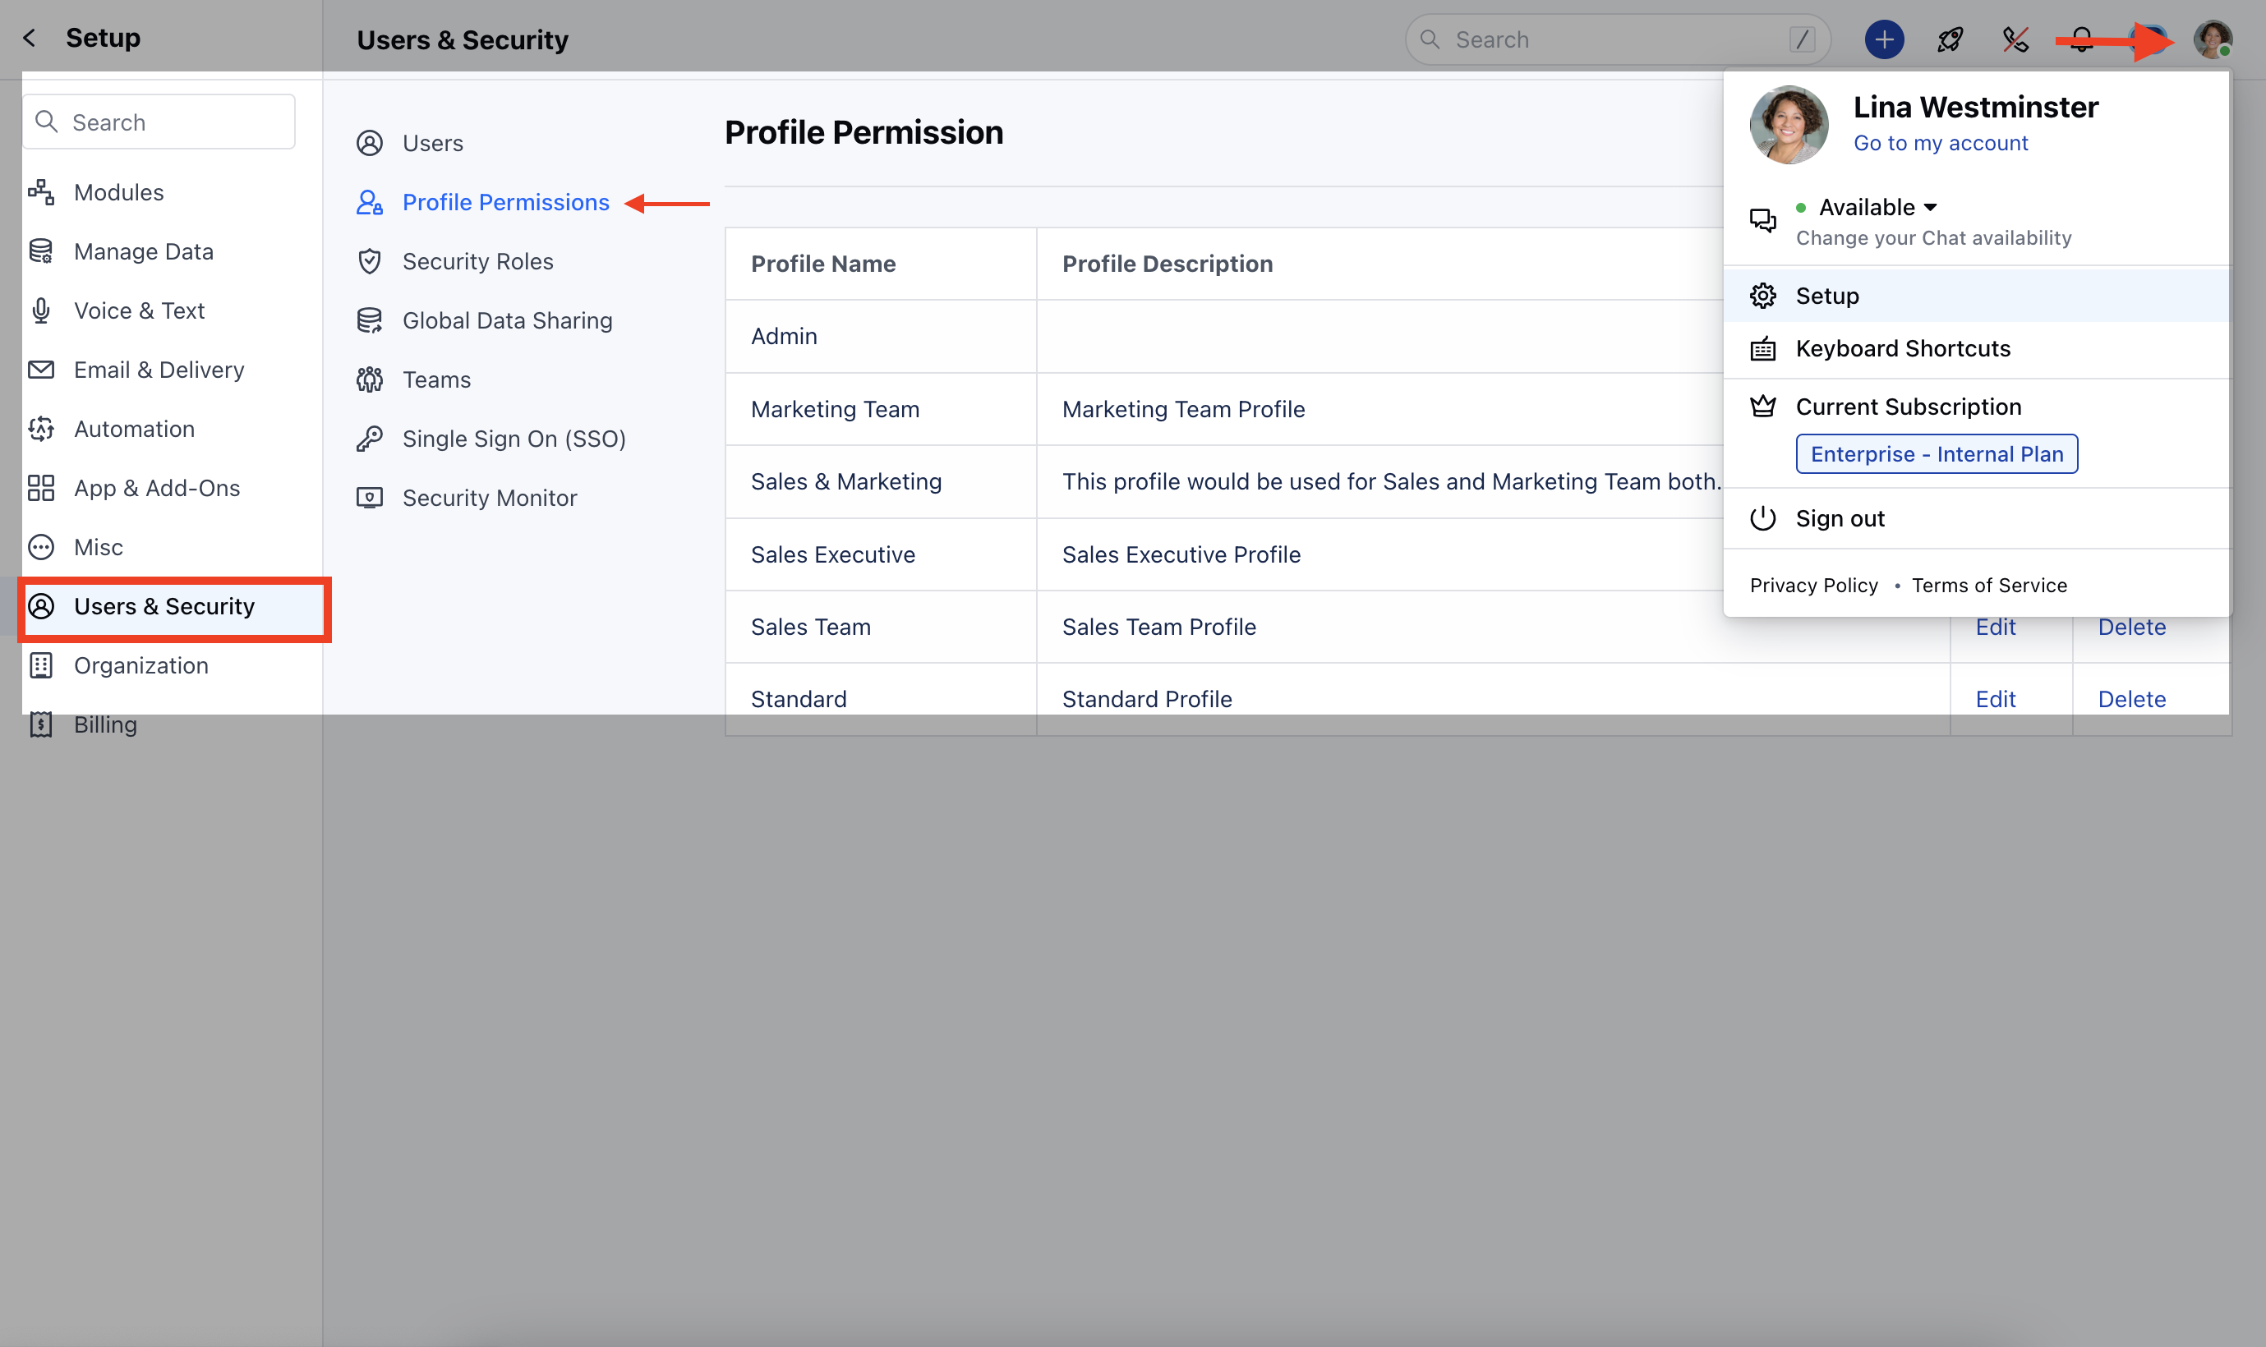2266x1347 pixels.
Task: Click Delete for Sales Team profile
Action: click(2130, 628)
